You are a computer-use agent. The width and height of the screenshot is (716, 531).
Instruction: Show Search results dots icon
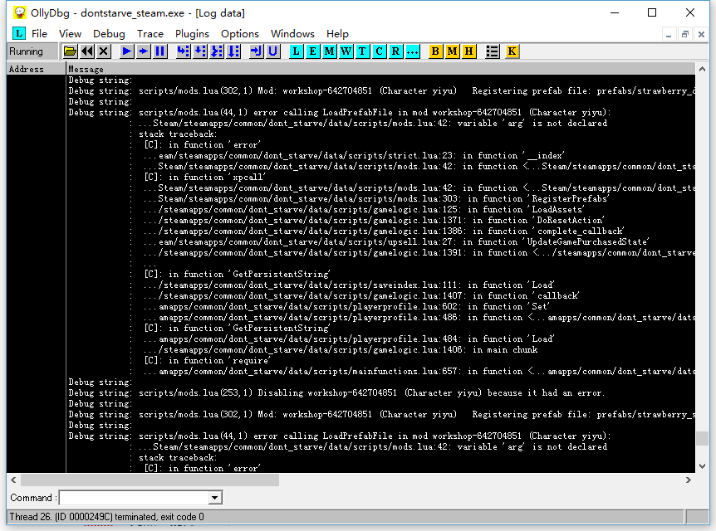point(412,51)
